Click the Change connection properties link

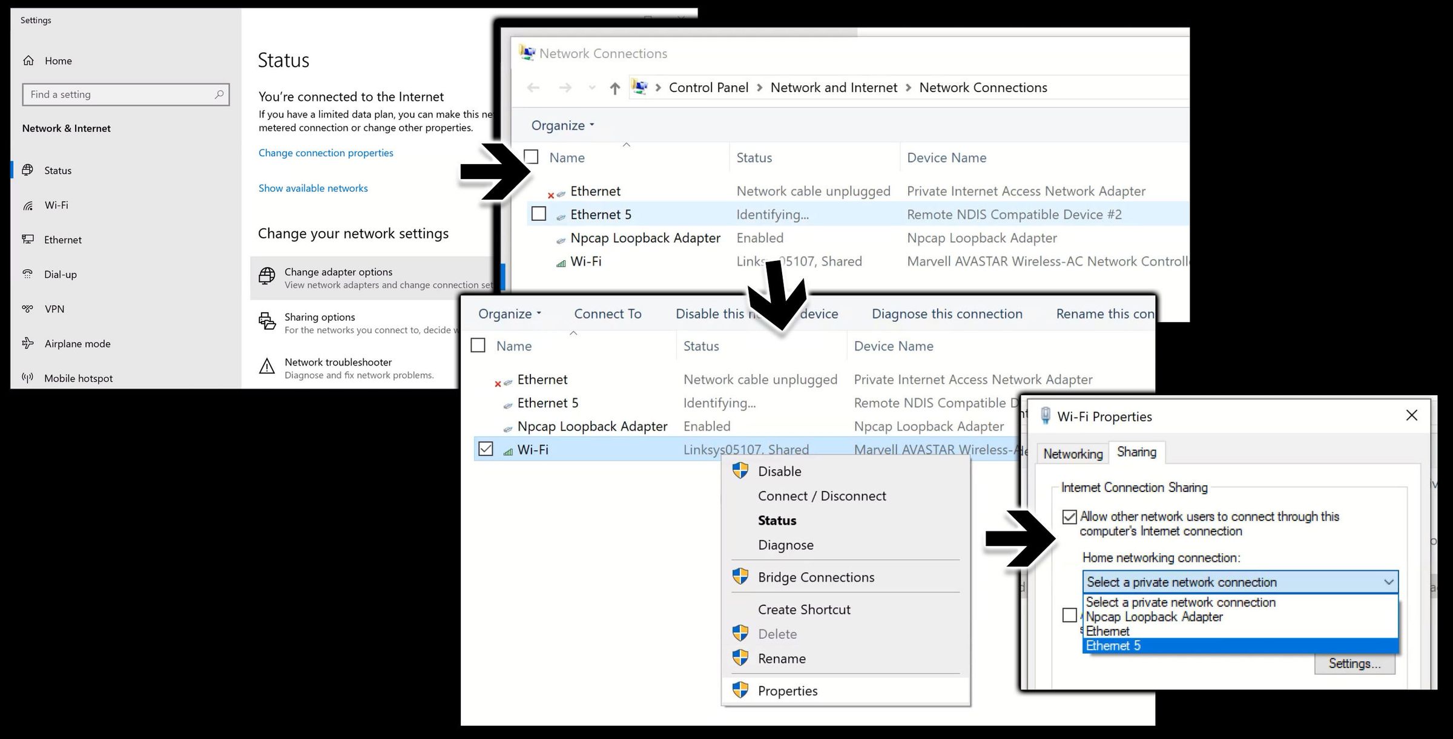pyautogui.click(x=326, y=153)
